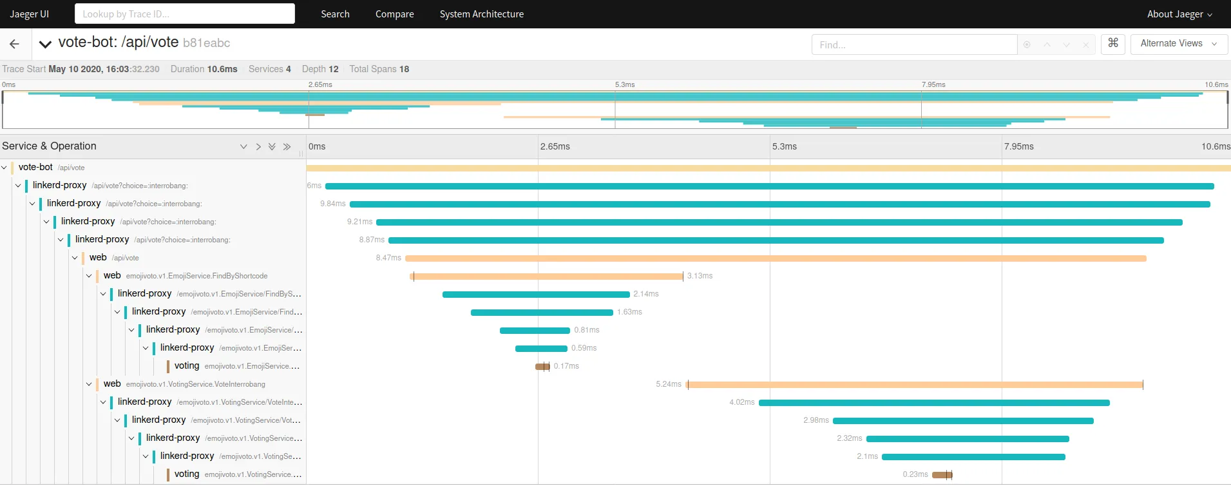
Task: Open the System Architecture page
Action: (481, 14)
